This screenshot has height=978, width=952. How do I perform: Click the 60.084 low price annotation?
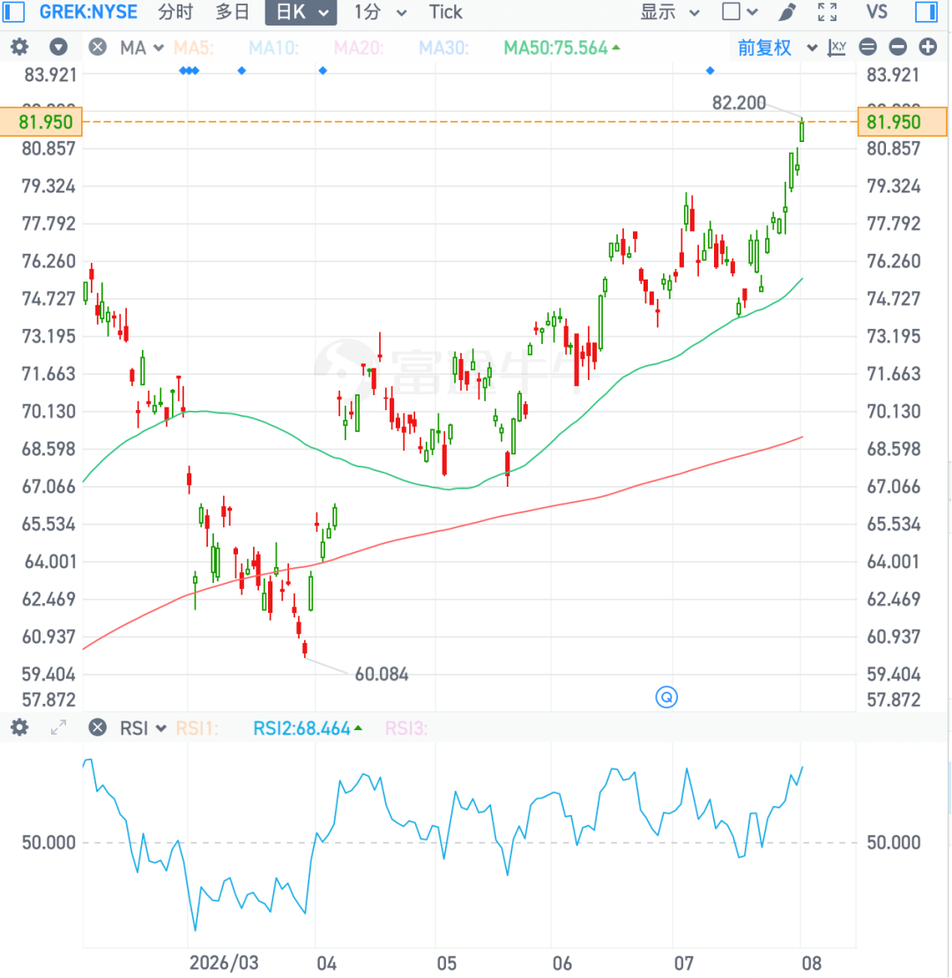coord(381,675)
